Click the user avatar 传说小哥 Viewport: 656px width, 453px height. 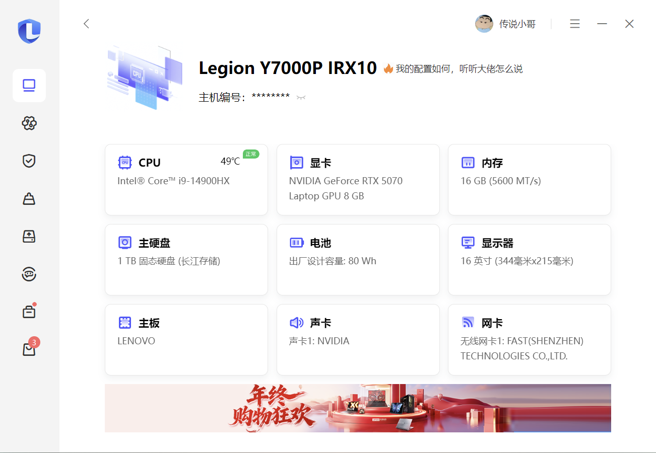pyautogui.click(x=484, y=24)
